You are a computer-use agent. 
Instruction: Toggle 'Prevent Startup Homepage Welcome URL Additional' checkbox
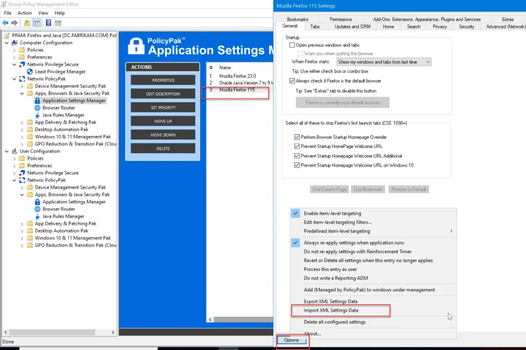pos(297,156)
